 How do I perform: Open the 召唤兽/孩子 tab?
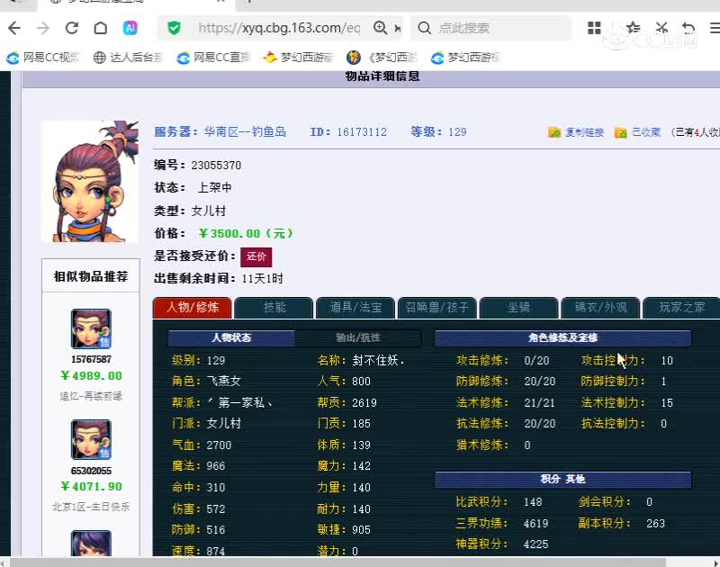[436, 307]
